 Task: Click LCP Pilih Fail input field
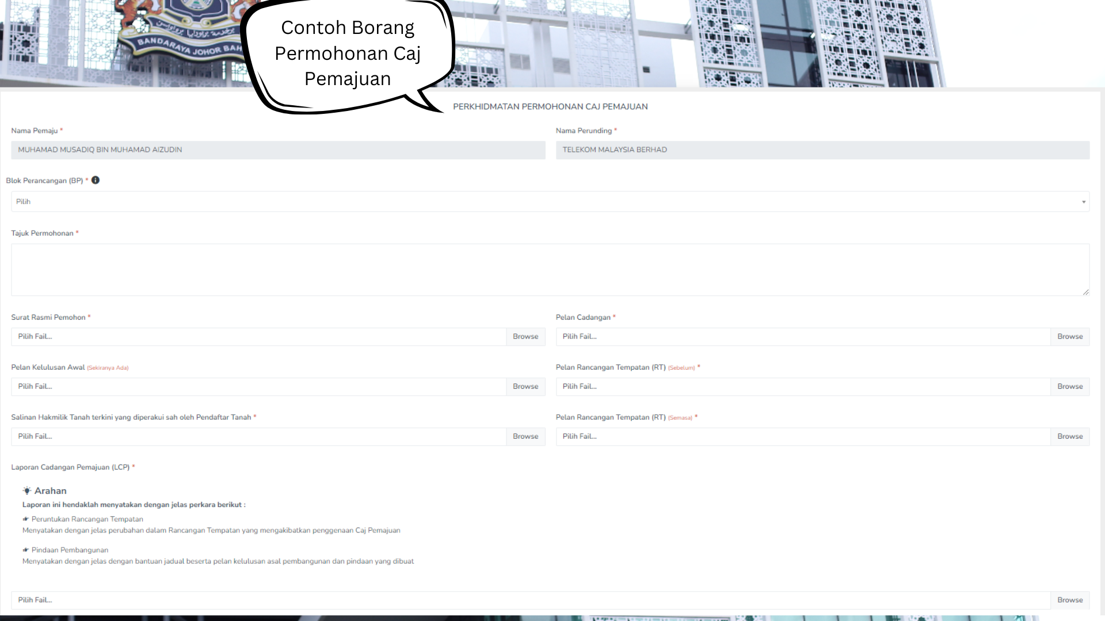pyautogui.click(x=530, y=600)
